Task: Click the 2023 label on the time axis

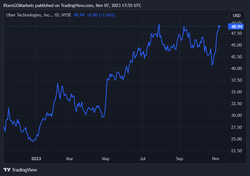Action: [36, 159]
